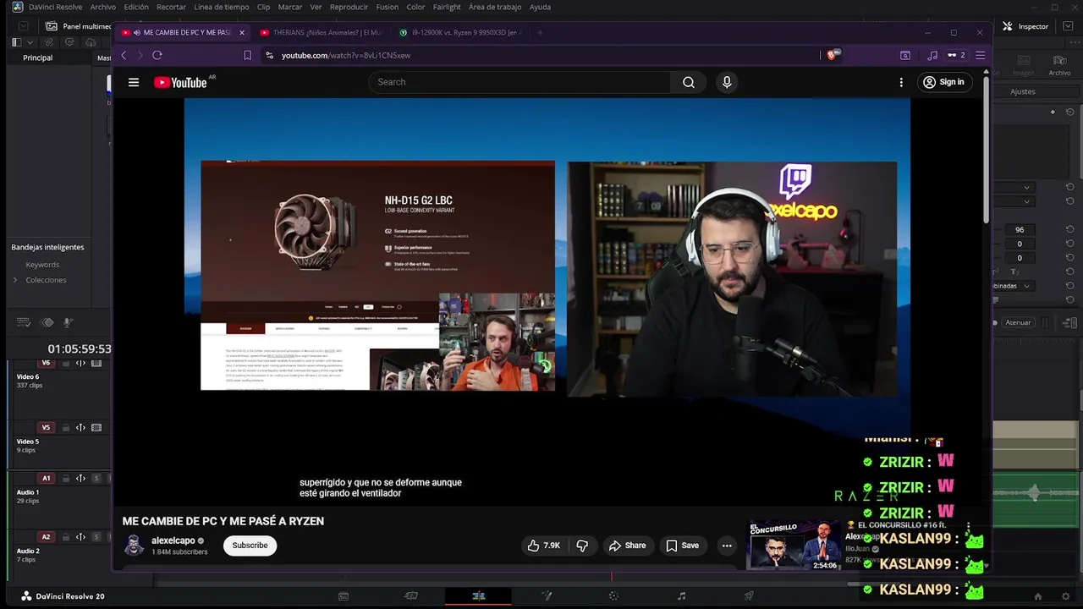Image resolution: width=1083 pixels, height=609 pixels.
Task: Open the Resolve Deliver page icon
Action: pyautogui.click(x=749, y=596)
